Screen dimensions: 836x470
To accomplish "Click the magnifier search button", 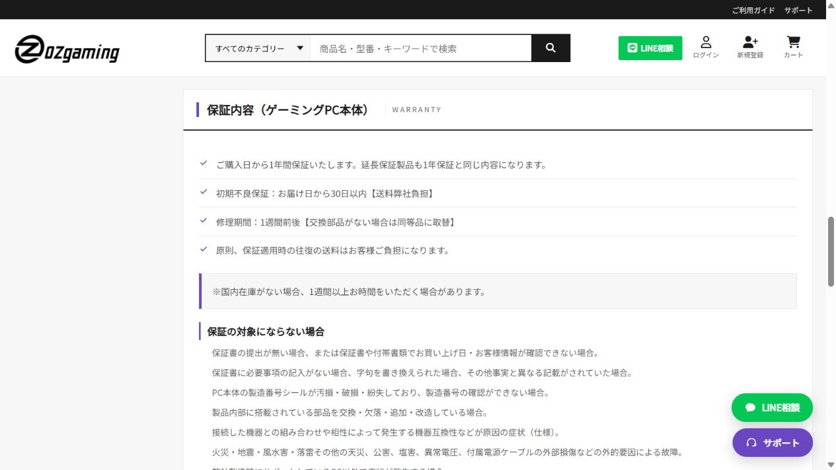I will tap(551, 48).
